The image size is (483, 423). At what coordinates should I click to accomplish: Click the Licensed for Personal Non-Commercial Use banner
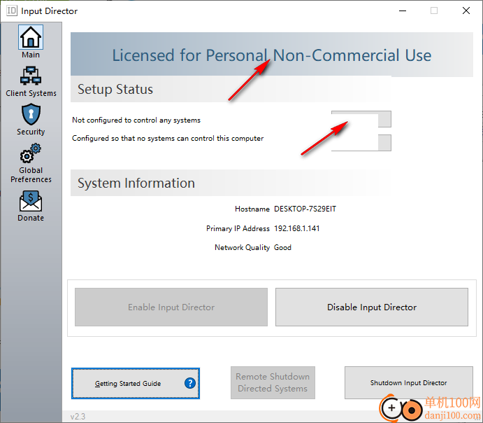(x=272, y=55)
